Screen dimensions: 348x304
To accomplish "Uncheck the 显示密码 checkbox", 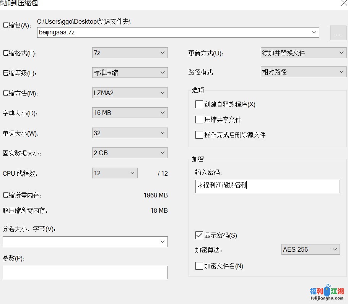I will [x=199, y=235].
